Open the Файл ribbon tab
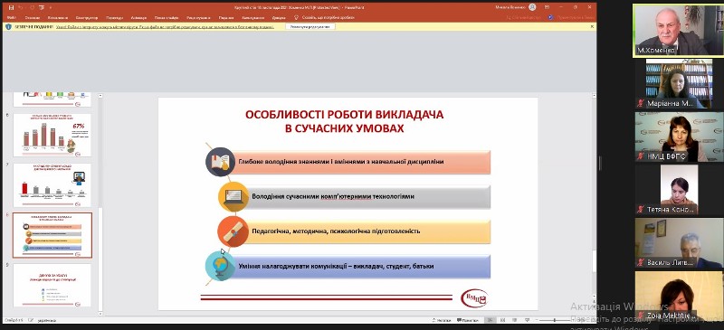This screenshot has width=724, height=330. pos(12,17)
